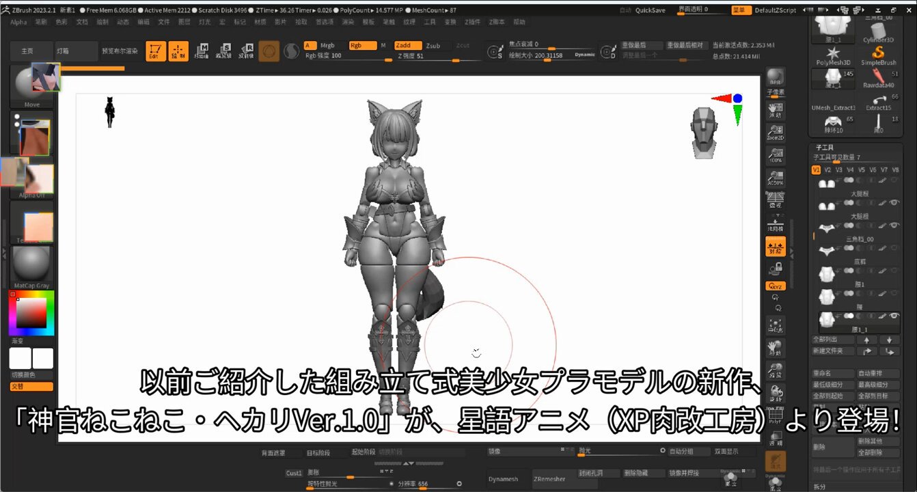Collapse the 子工具 (SubTool) panel header
Screen dimensions: 917x492
(823, 147)
